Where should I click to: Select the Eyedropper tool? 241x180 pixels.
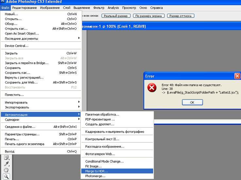[x=6, y=164]
